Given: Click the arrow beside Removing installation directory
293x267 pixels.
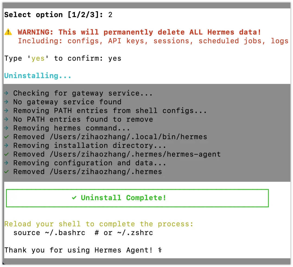Looking at the screenshot, I should (x=6, y=145).
